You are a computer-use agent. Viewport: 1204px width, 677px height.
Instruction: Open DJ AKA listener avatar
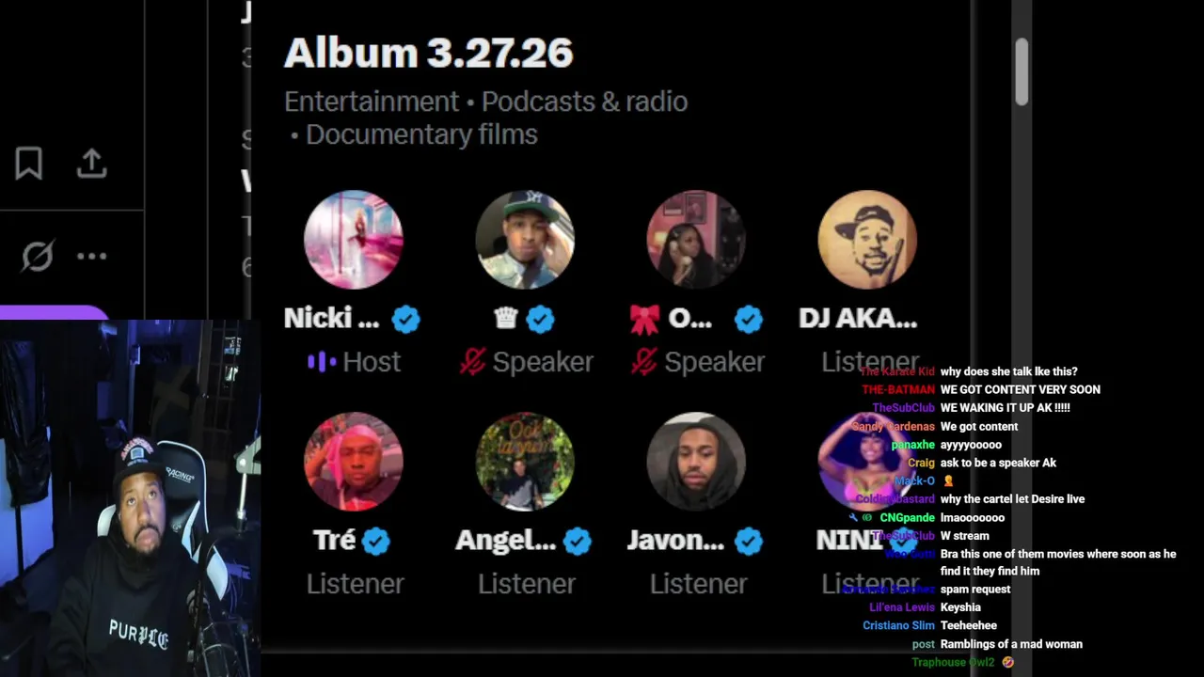tap(867, 240)
